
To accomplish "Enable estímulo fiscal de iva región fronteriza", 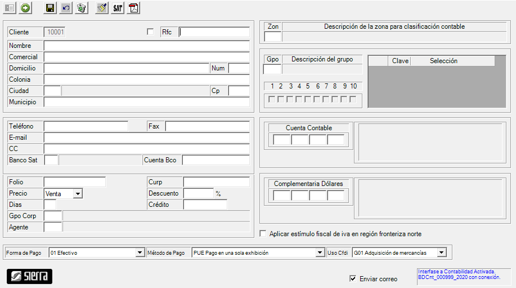I will click(263, 233).
